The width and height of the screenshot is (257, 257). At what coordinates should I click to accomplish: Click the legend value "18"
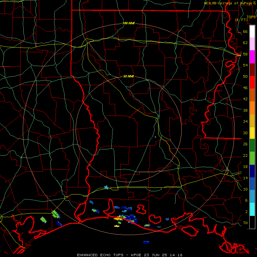tap(245, 166)
